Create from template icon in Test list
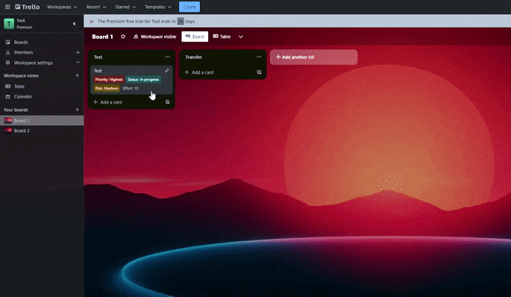Image resolution: width=511 pixels, height=297 pixels. point(168,102)
